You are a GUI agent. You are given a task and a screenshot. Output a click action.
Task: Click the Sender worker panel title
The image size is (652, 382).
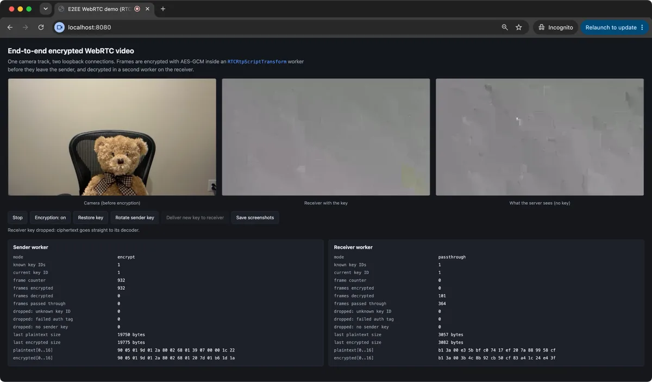click(x=31, y=247)
